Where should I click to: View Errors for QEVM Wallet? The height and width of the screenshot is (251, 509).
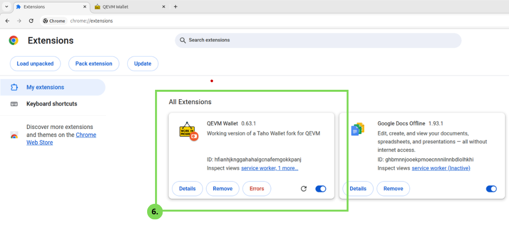click(x=257, y=188)
